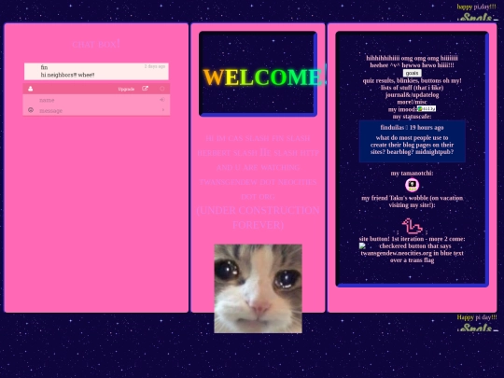
Task: Click the goals button
Action: tap(413, 74)
